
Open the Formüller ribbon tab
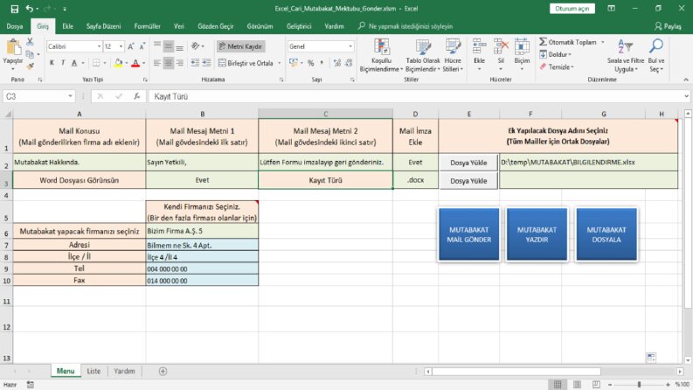tap(147, 26)
